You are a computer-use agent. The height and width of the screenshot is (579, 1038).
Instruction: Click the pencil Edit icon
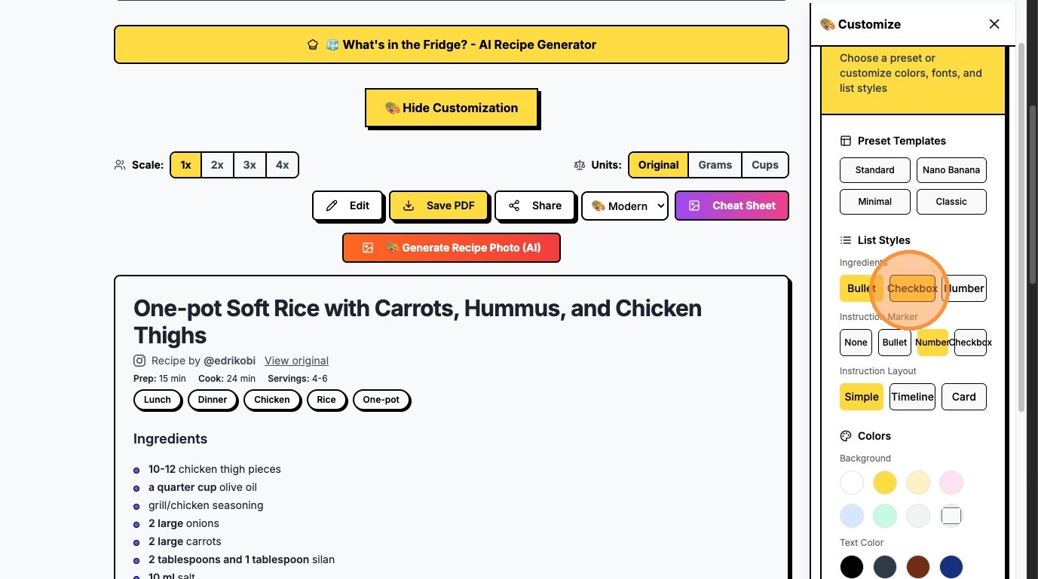coord(332,206)
